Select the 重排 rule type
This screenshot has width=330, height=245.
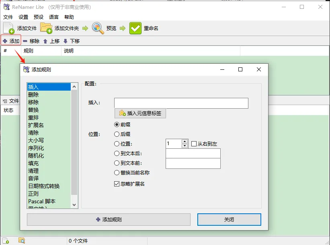tap(49, 117)
